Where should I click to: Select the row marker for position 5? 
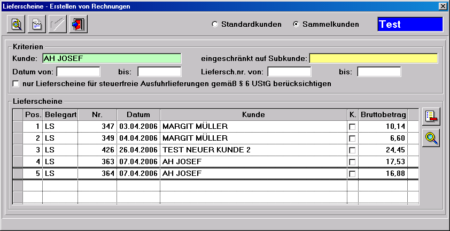click(x=18, y=174)
